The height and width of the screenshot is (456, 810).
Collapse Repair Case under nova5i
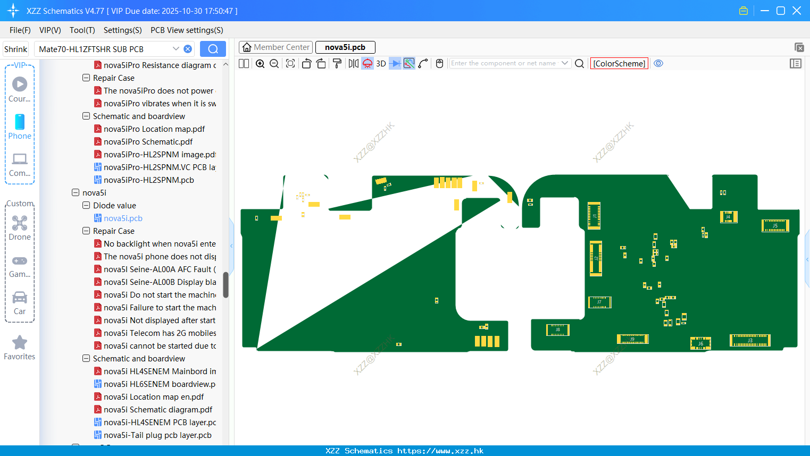point(86,231)
